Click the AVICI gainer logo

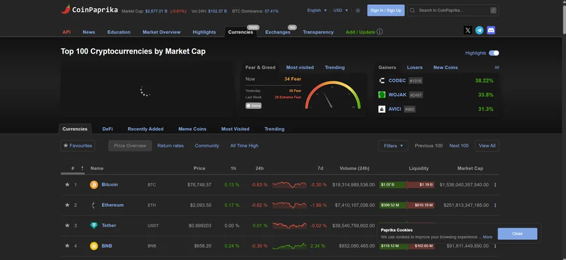[382, 109]
